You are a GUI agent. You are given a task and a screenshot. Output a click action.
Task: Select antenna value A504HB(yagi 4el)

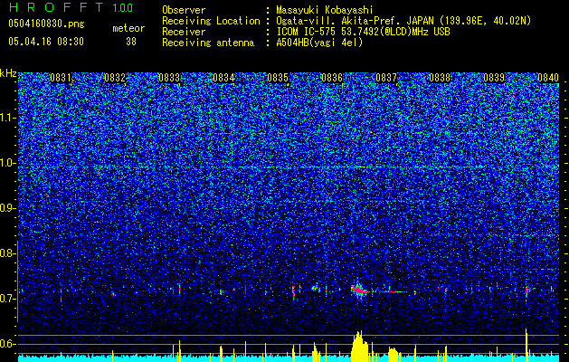tap(319, 43)
